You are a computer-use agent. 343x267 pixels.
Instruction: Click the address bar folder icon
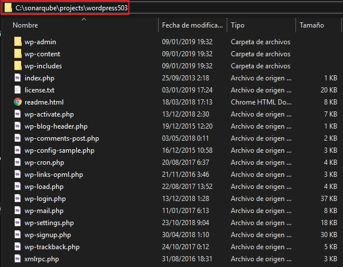point(8,7)
